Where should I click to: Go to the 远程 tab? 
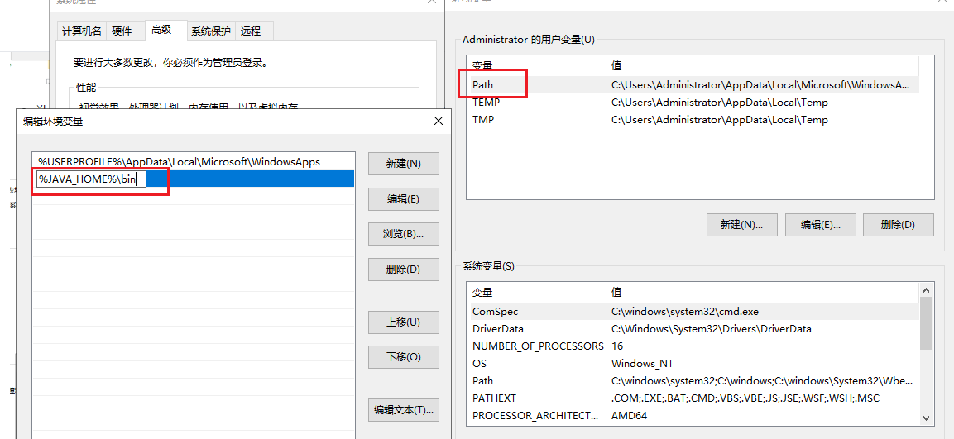tap(251, 31)
